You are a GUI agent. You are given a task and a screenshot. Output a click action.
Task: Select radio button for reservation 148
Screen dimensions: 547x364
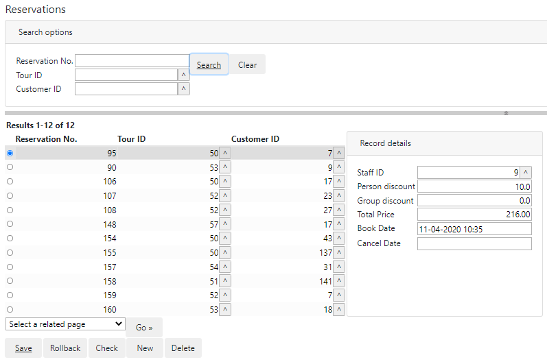click(10, 223)
